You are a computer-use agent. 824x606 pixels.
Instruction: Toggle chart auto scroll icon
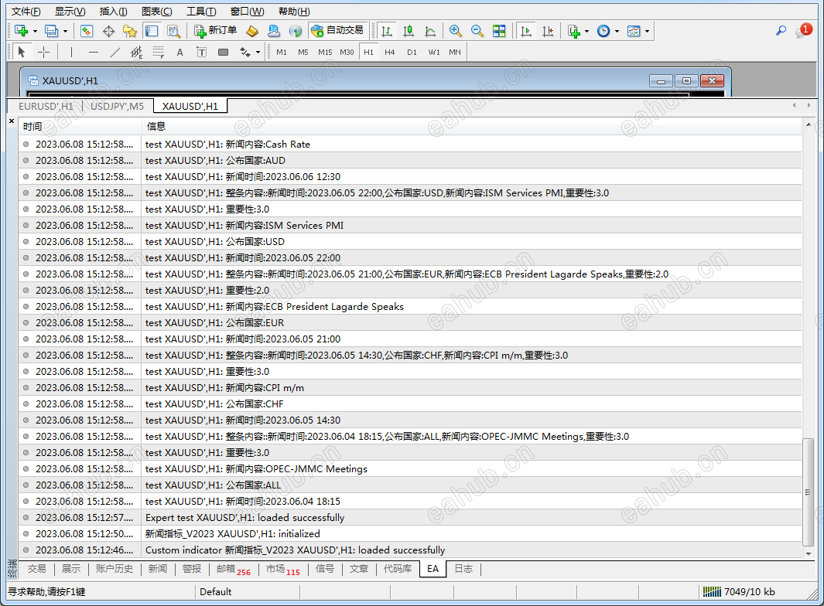click(526, 31)
